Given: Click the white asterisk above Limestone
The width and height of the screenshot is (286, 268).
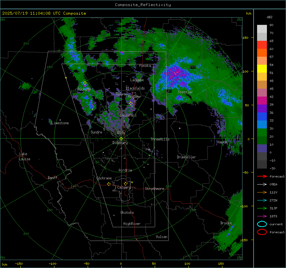Looking at the screenshot, I should [x=60, y=120].
